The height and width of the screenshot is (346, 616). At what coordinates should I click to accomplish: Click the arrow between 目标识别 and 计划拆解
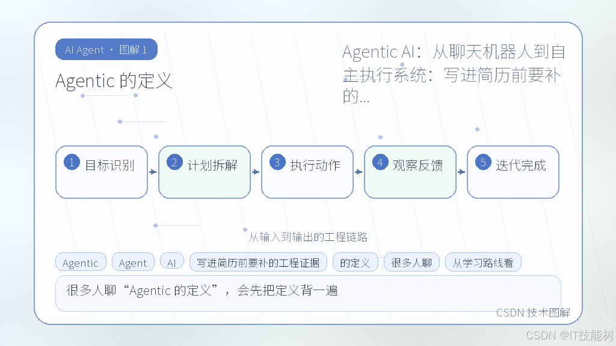(153, 172)
